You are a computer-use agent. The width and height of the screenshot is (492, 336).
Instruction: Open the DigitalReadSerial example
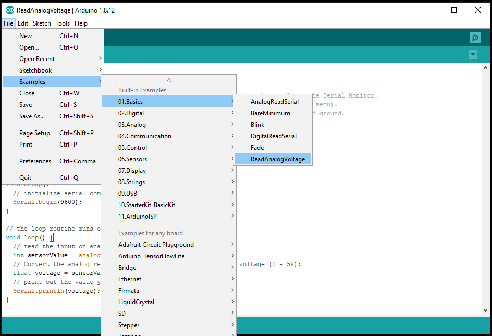[273, 136]
